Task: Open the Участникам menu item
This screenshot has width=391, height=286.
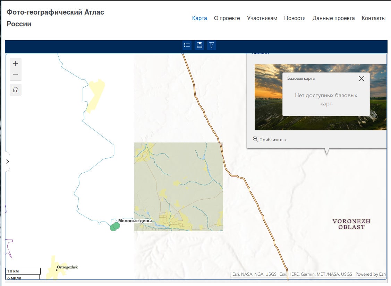Action: coord(262,18)
